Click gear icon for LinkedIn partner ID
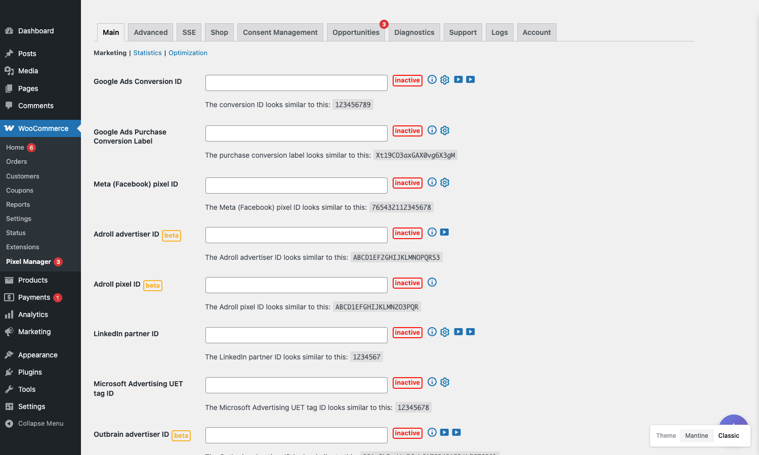The width and height of the screenshot is (759, 455). 445,332
